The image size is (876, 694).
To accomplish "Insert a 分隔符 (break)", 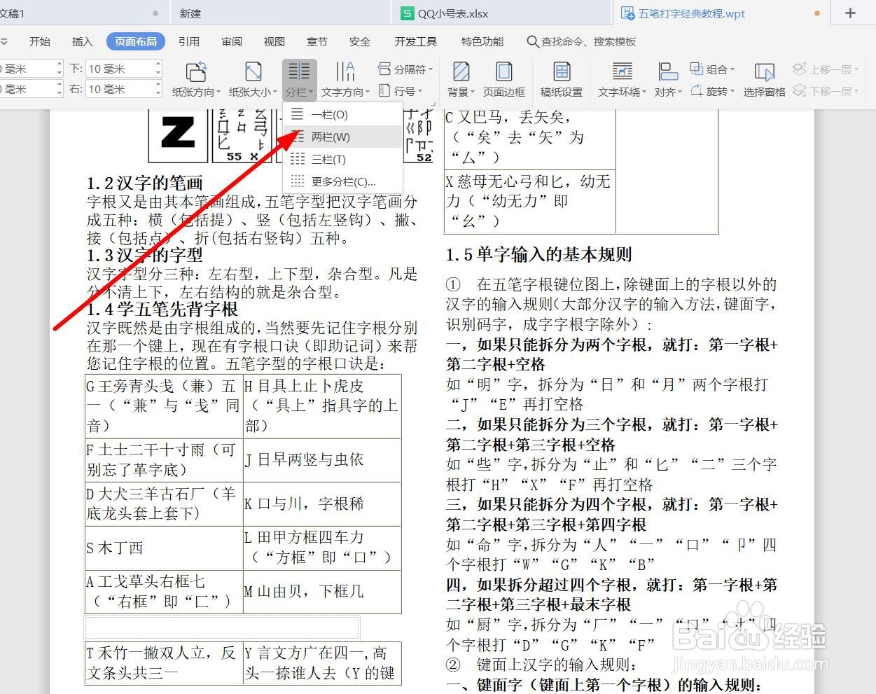I will tap(405, 68).
